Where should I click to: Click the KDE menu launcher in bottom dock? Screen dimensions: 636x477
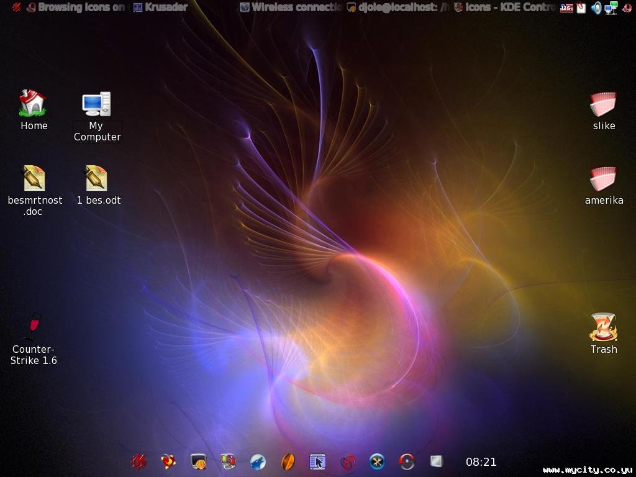[139, 461]
